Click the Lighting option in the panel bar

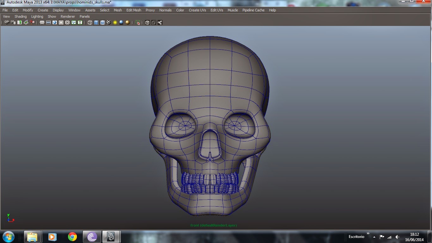tap(37, 16)
